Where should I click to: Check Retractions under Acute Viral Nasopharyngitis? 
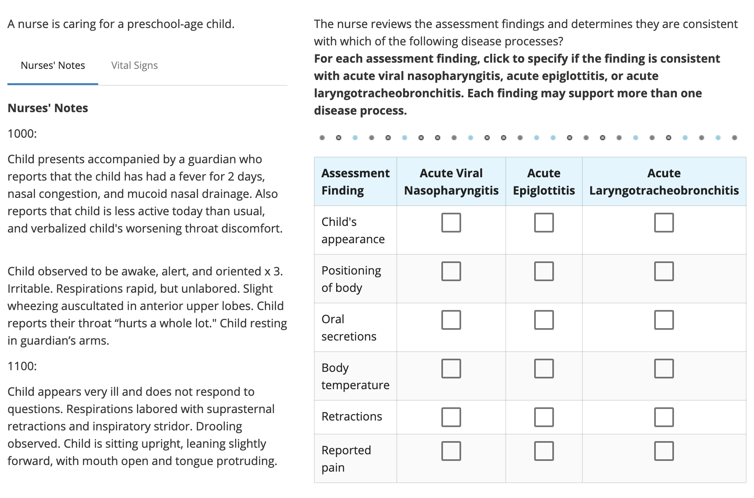[x=450, y=417]
